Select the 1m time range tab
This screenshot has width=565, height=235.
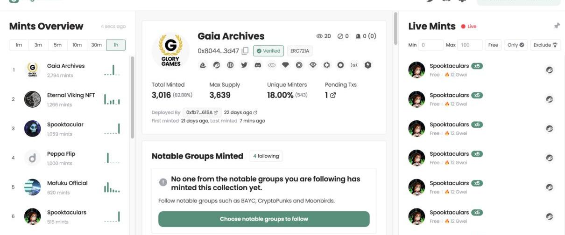click(19, 45)
